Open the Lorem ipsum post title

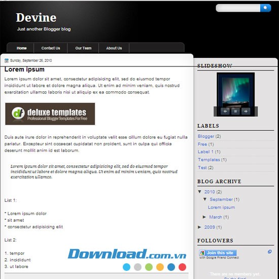point(24,69)
